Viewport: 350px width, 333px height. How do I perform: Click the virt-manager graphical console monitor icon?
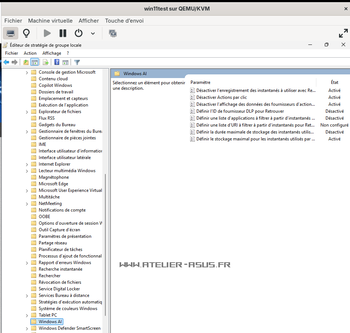click(x=11, y=33)
